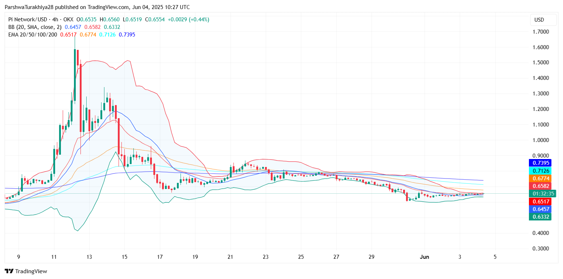563x279 pixels.
Task: Click the 1.5000 price axis label
Action: click(x=540, y=63)
